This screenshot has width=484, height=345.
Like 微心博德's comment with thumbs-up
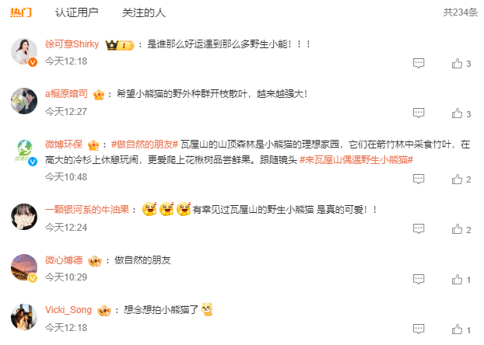[457, 279]
